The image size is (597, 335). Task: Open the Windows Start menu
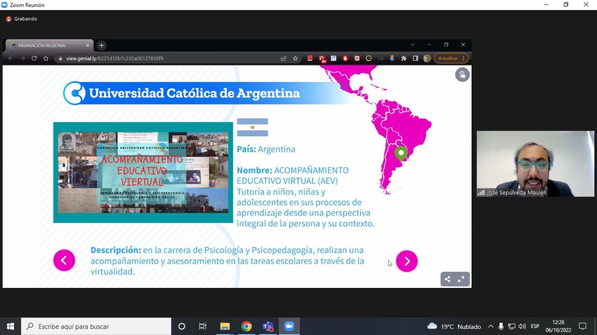click(x=10, y=326)
